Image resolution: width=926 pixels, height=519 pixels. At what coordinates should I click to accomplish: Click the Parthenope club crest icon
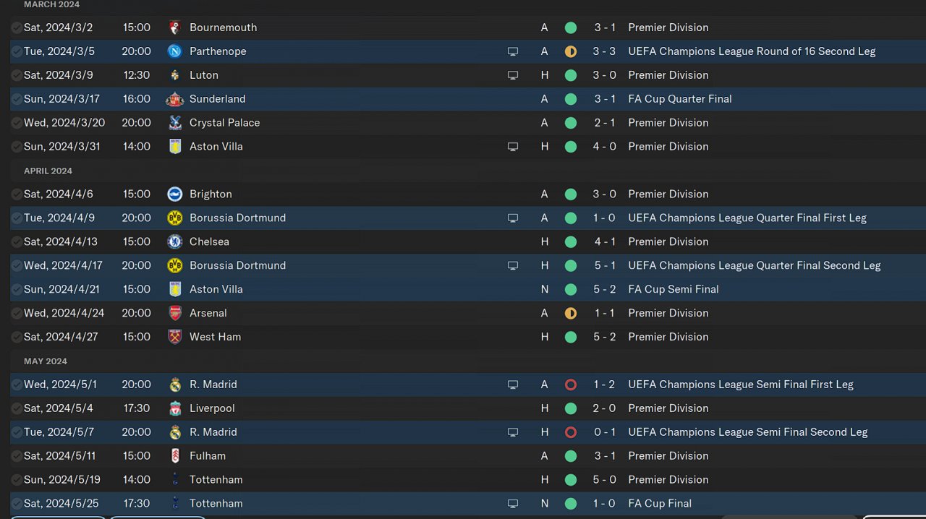(174, 51)
